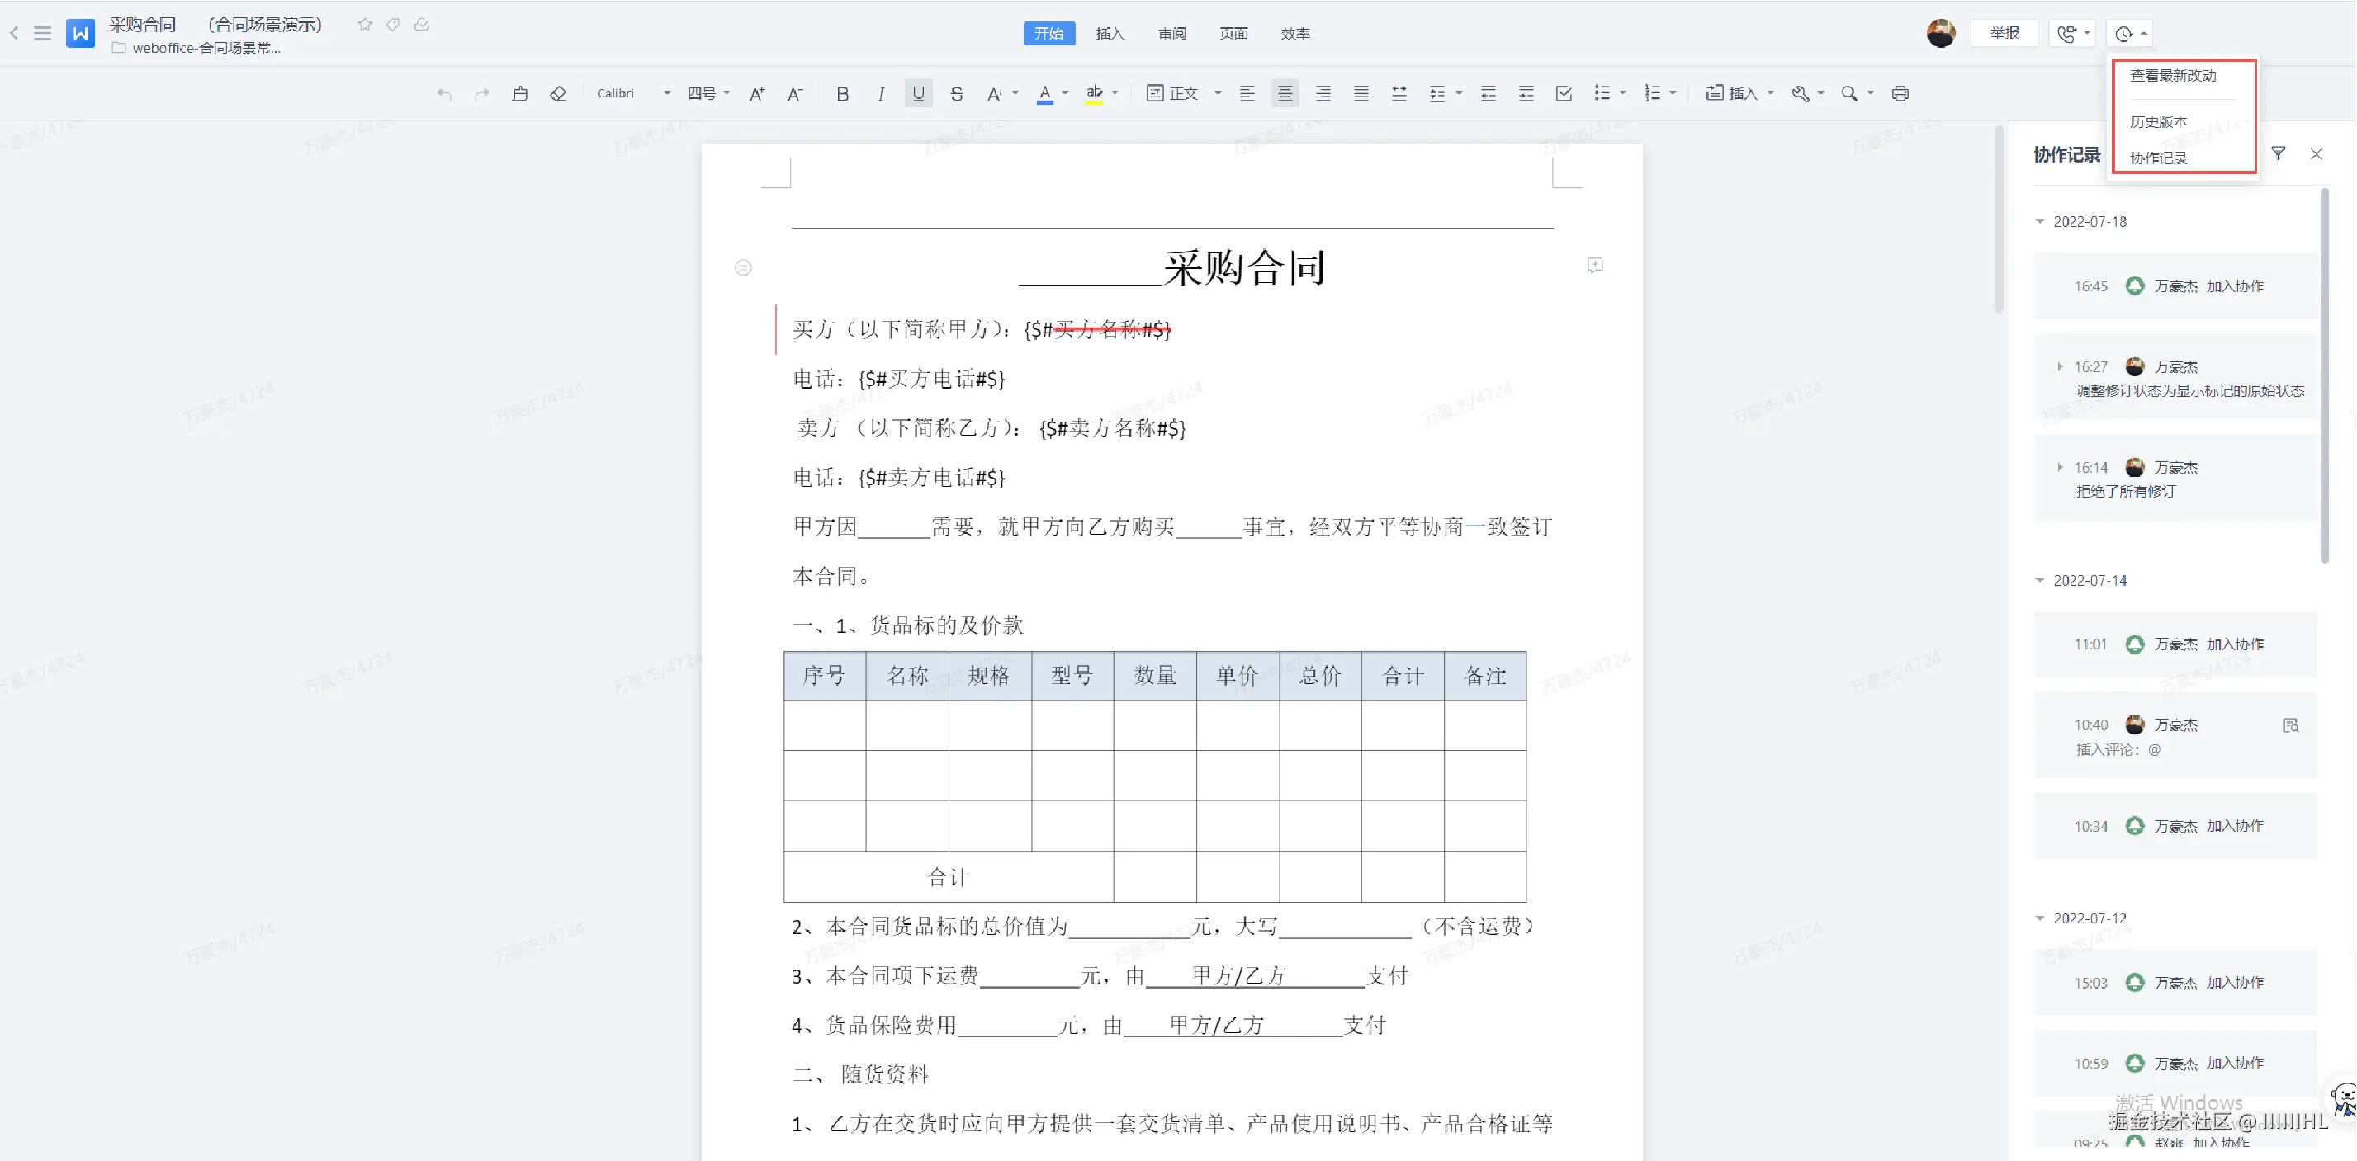Screen dimensions: 2357x1161
Task: Click the checkbox list icon in toolbar
Action: [x=1564, y=93]
